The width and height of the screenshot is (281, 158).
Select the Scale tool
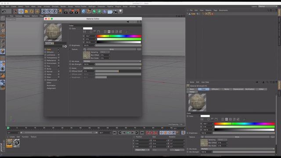point(26,11)
